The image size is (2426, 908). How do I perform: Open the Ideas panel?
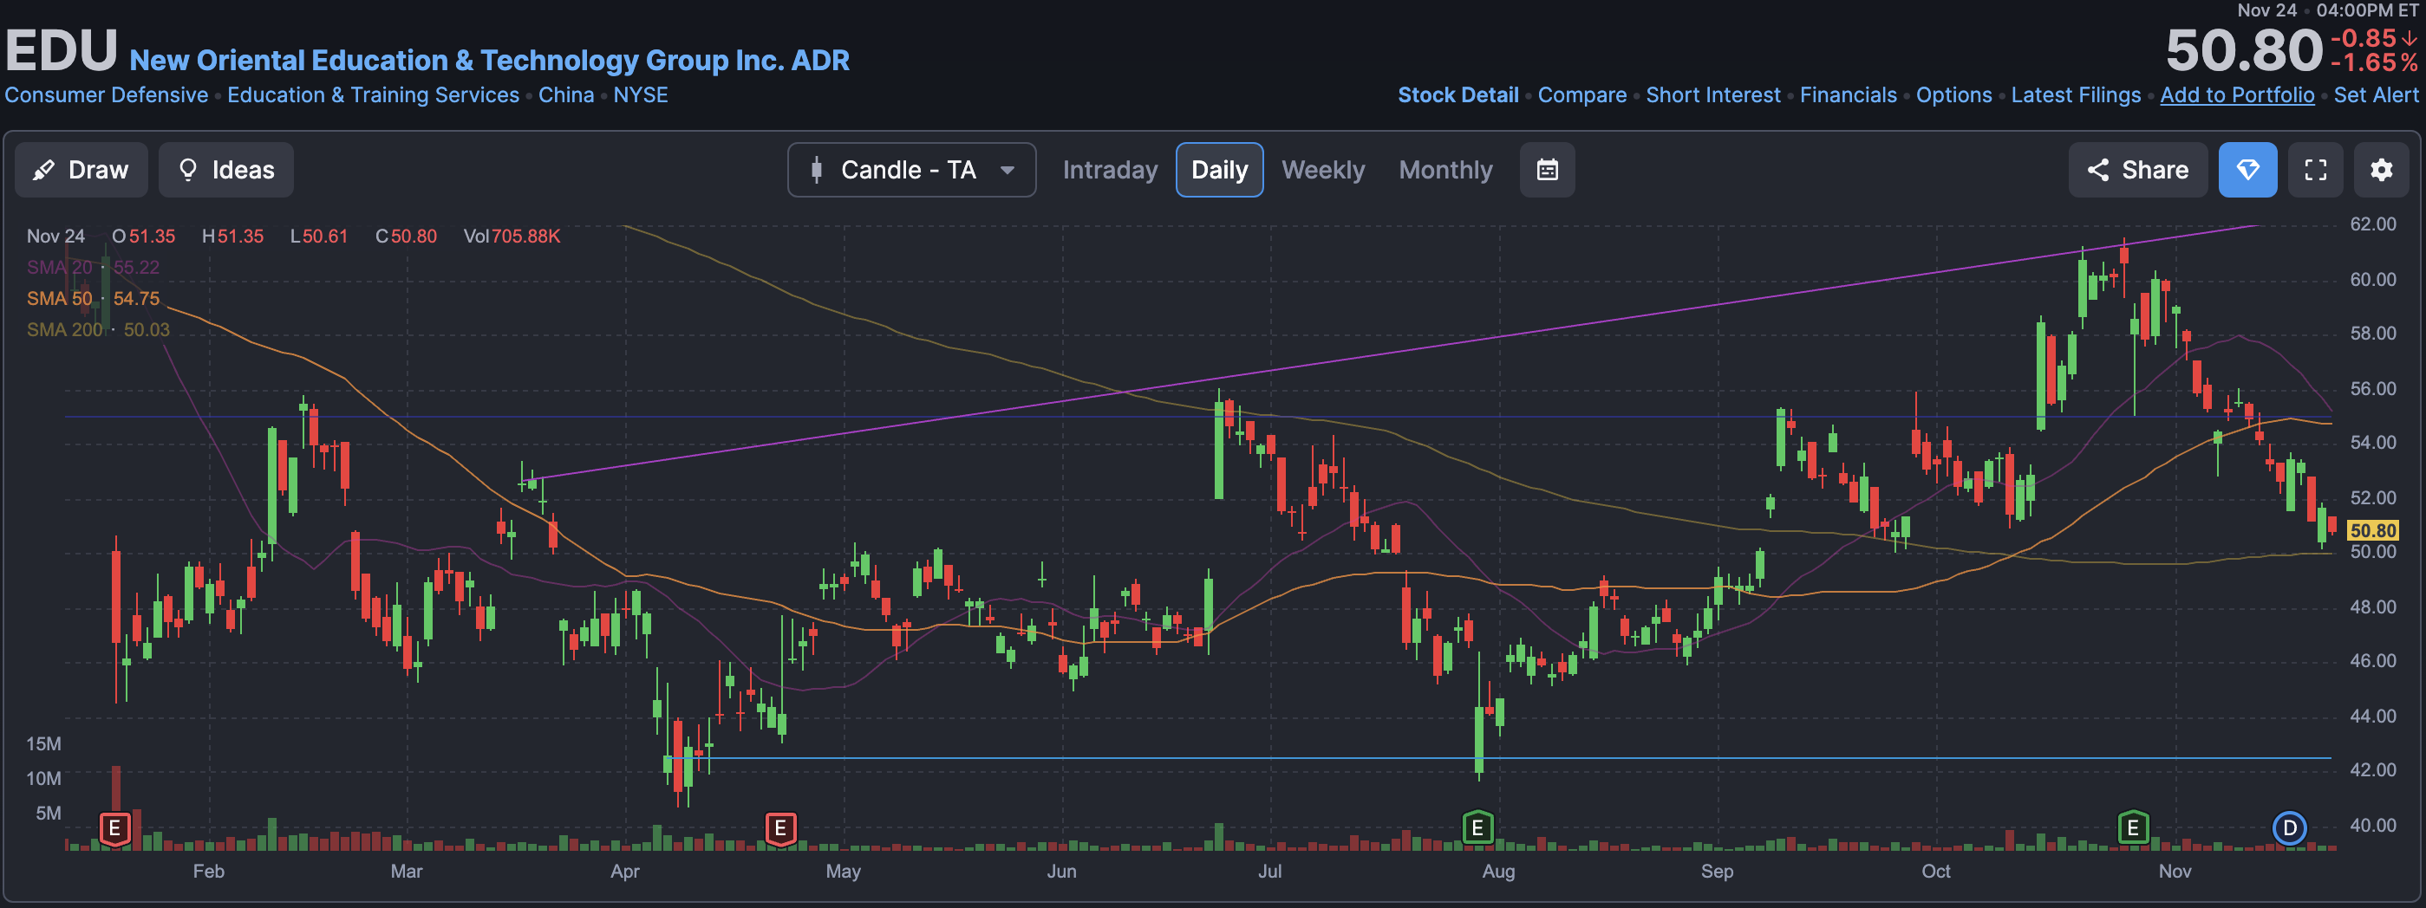(226, 169)
